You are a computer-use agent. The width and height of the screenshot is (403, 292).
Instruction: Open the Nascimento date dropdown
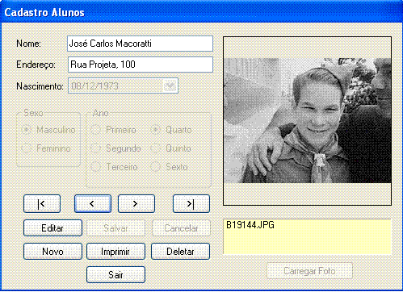(x=170, y=86)
